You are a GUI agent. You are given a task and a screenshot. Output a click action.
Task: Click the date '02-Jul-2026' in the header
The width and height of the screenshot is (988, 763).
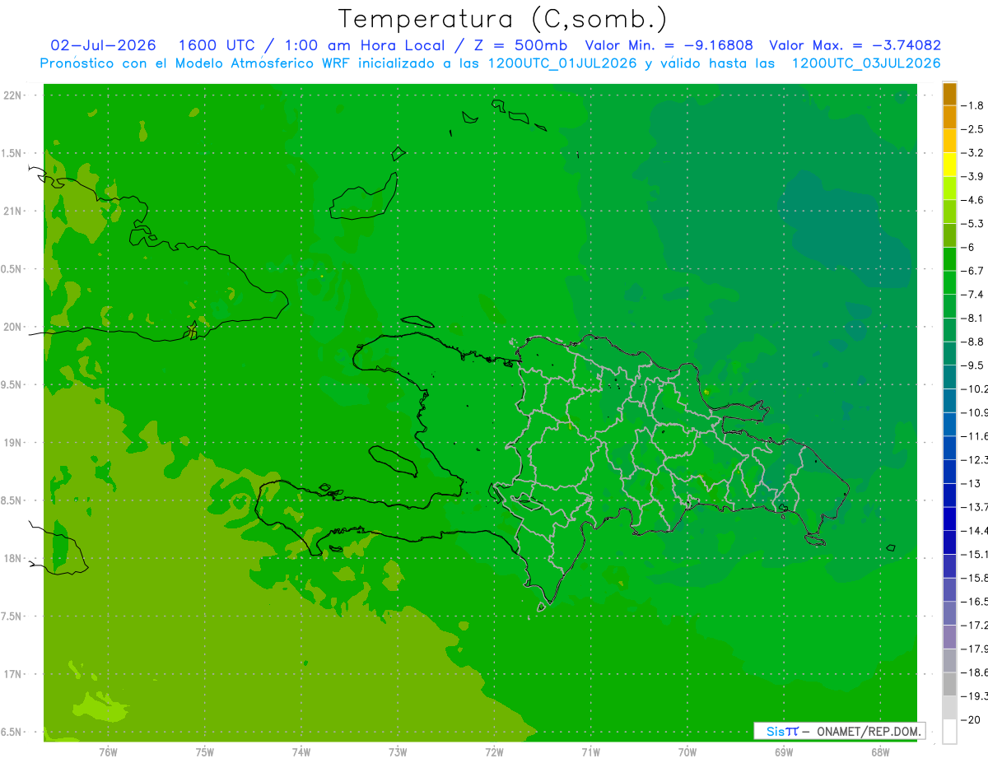click(x=104, y=45)
